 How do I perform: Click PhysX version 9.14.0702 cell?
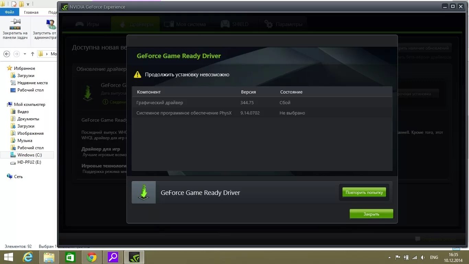tap(250, 113)
